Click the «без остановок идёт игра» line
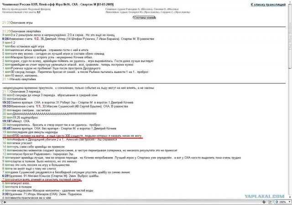 [23, 46]
